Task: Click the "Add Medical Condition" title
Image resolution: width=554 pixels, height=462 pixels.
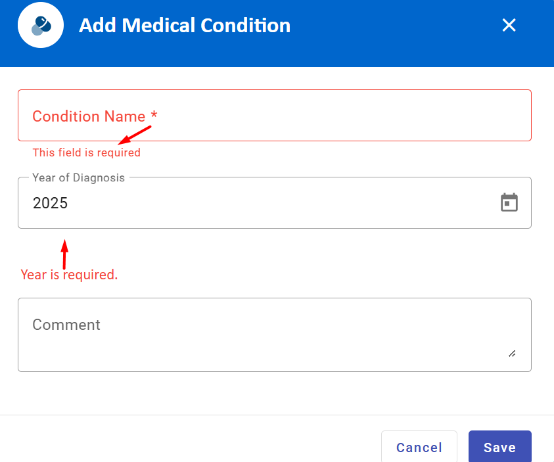Action: point(185,26)
